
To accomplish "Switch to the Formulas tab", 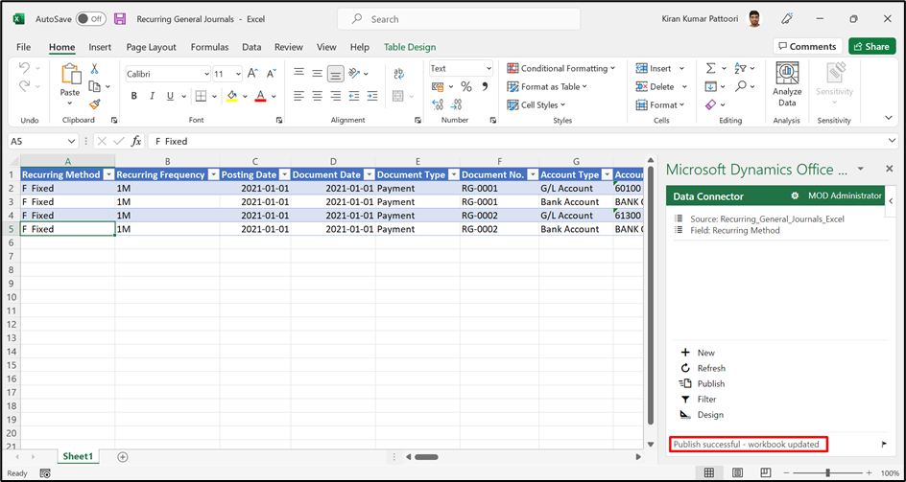I will point(210,47).
